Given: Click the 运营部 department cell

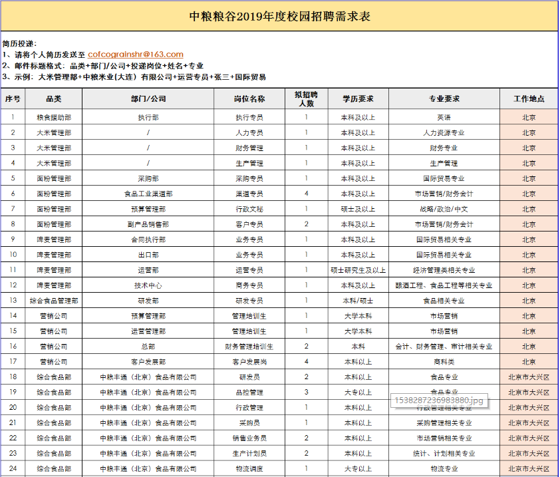Looking at the screenshot, I should point(148,270).
